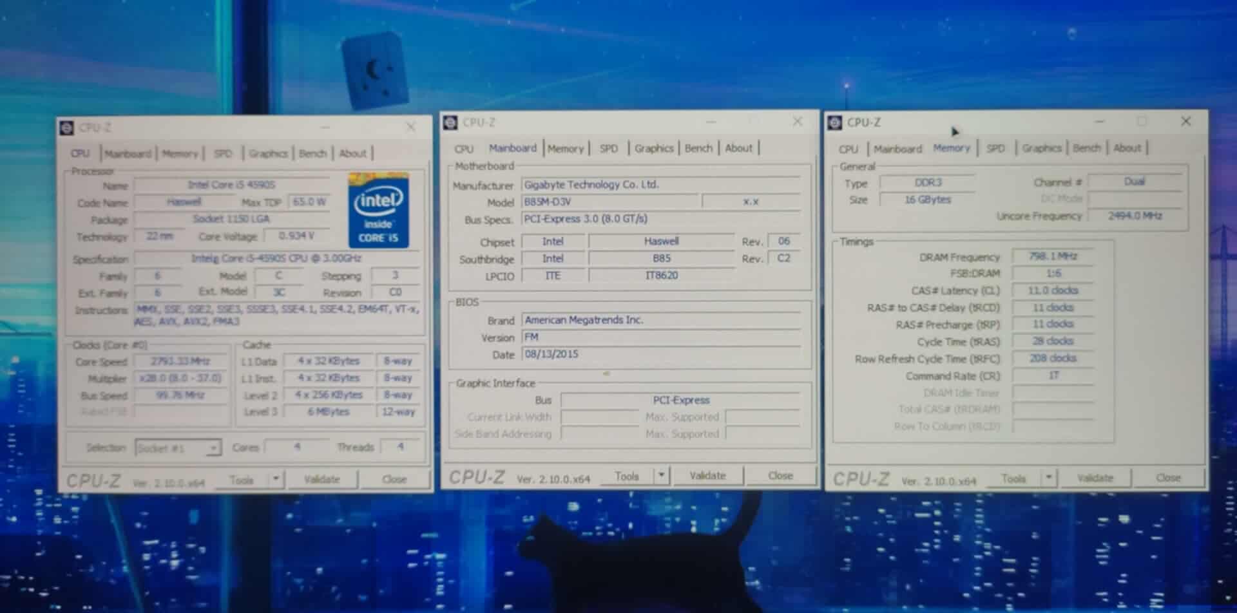This screenshot has height=613, width=1237.
Task: Expand Tools dropdown arrow in left window
Action: (x=276, y=479)
